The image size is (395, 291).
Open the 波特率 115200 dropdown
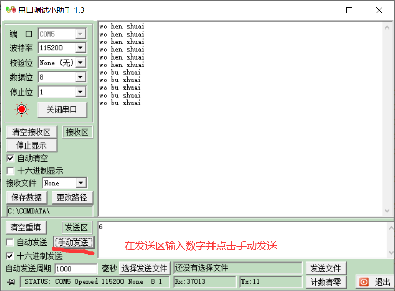click(80, 48)
